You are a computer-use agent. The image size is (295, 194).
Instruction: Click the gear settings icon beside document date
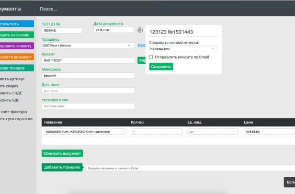[x=140, y=30]
